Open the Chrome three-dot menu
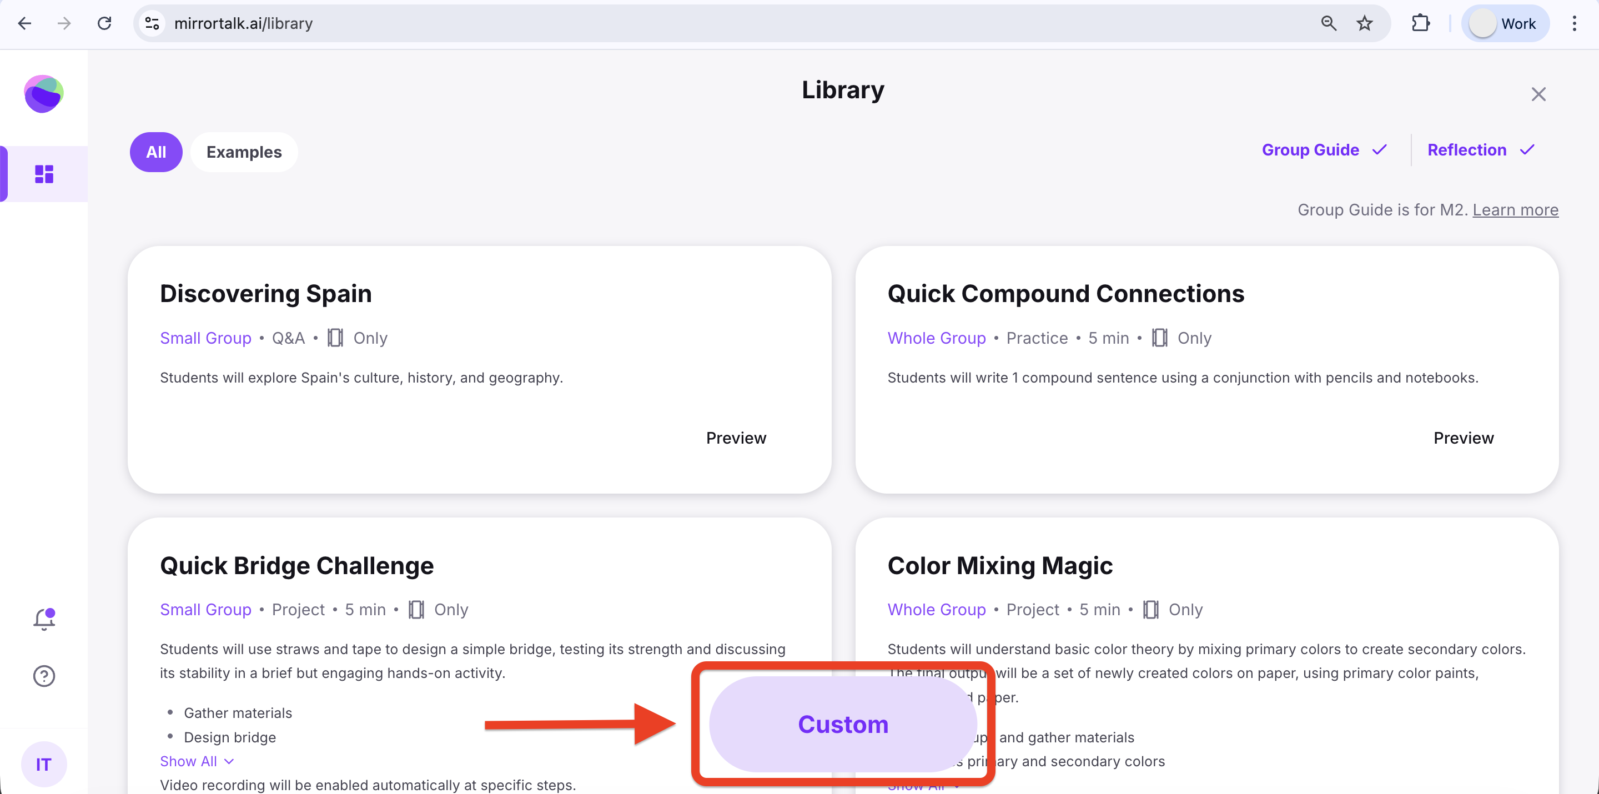This screenshot has width=1599, height=794. point(1573,23)
